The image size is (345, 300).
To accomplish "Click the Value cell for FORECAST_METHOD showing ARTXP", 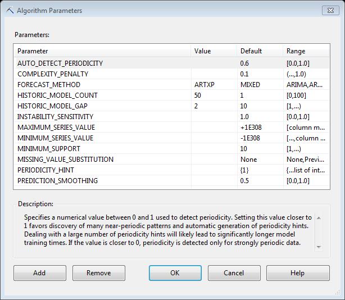I will click(x=214, y=85).
